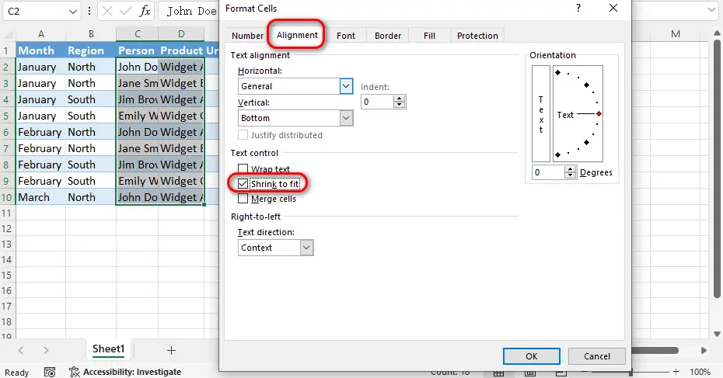Click the red diamond on orientation dial

(599, 114)
